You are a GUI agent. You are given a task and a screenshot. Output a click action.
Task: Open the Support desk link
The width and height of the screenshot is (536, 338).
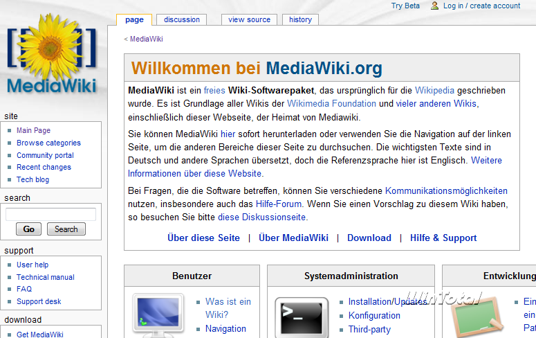[39, 301]
